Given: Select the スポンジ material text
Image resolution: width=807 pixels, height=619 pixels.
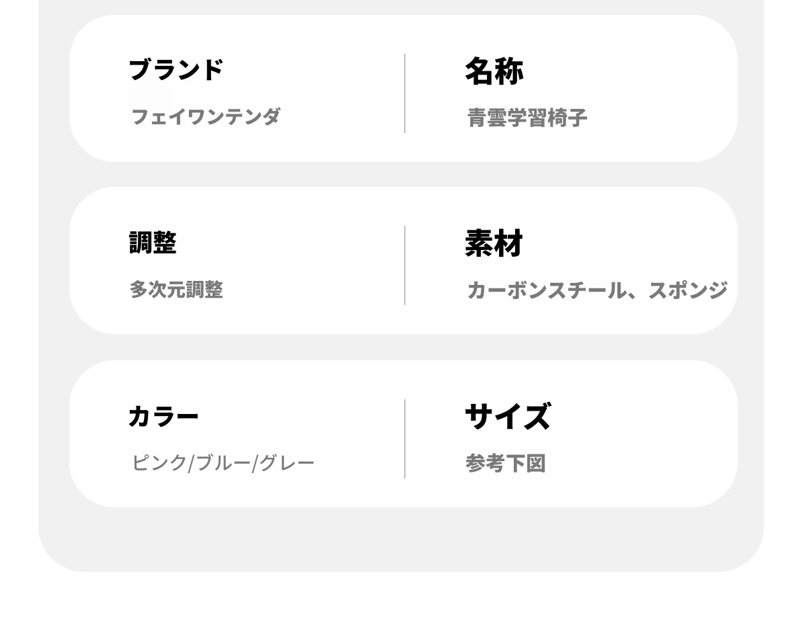Looking at the screenshot, I should tap(687, 290).
